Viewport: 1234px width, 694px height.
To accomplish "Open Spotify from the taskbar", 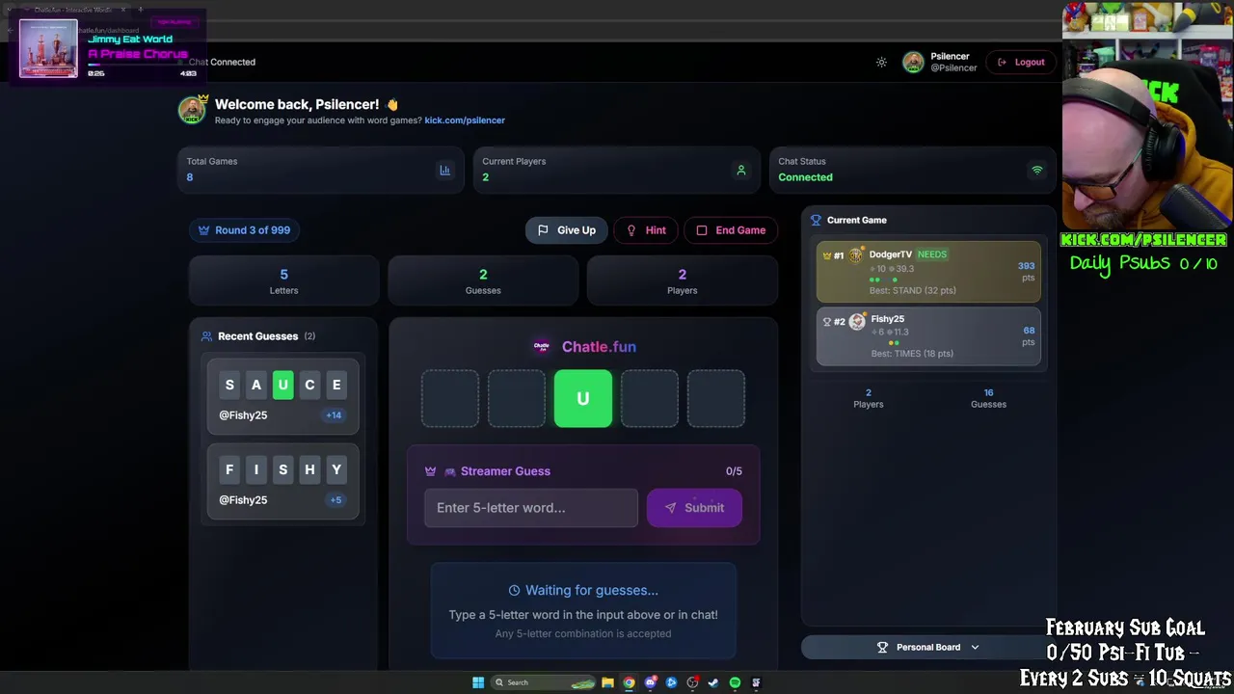I will [735, 682].
